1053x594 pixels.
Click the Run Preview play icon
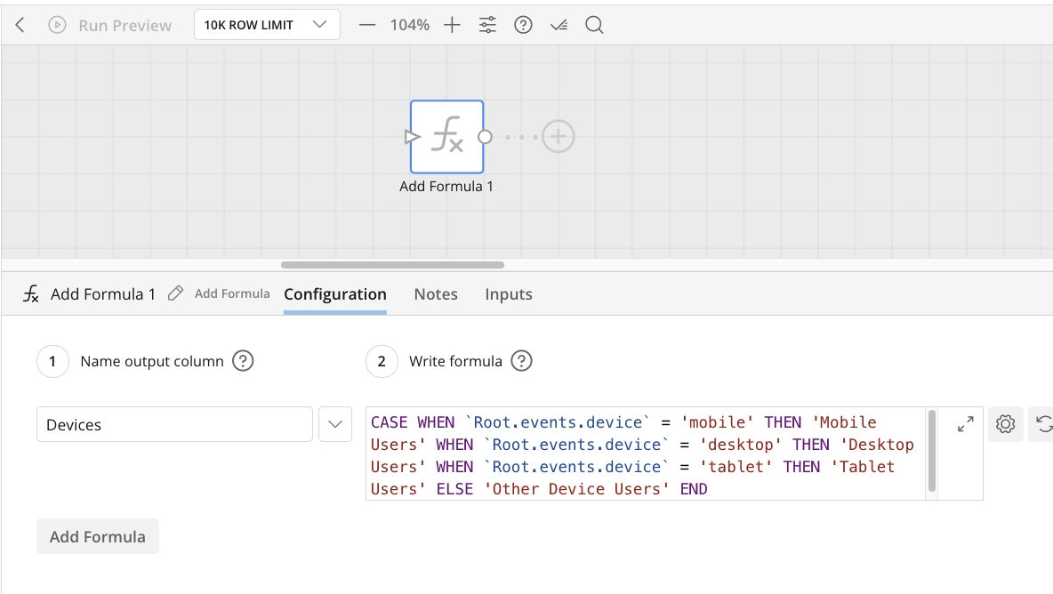click(57, 26)
